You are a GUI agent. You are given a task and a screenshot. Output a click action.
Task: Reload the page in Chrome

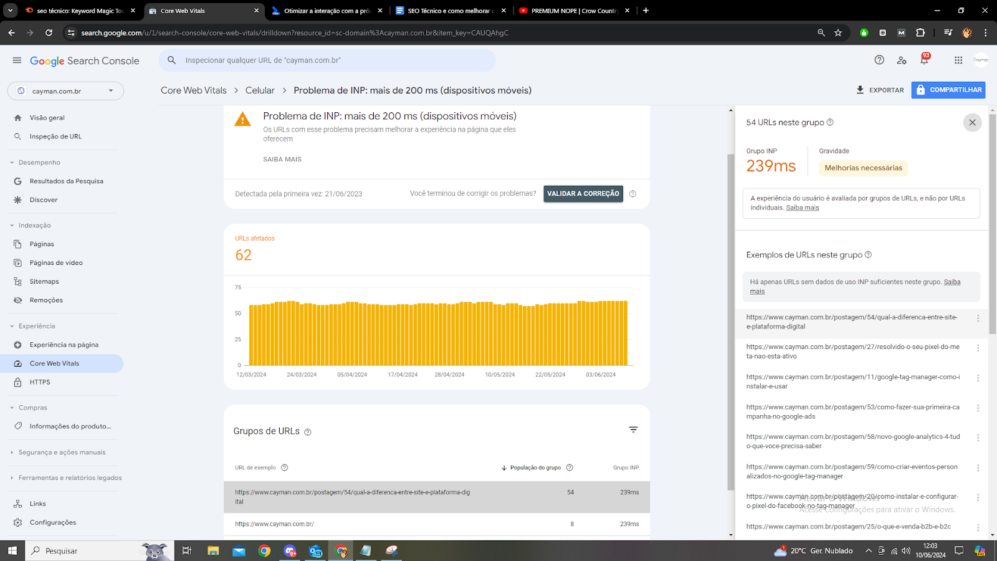[x=49, y=32]
